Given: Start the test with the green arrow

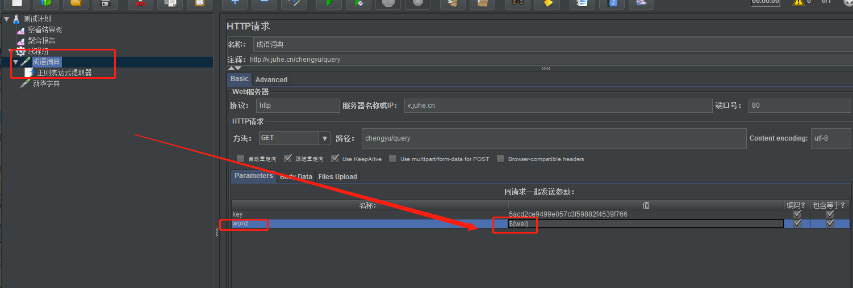Looking at the screenshot, I should coord(329,3).
